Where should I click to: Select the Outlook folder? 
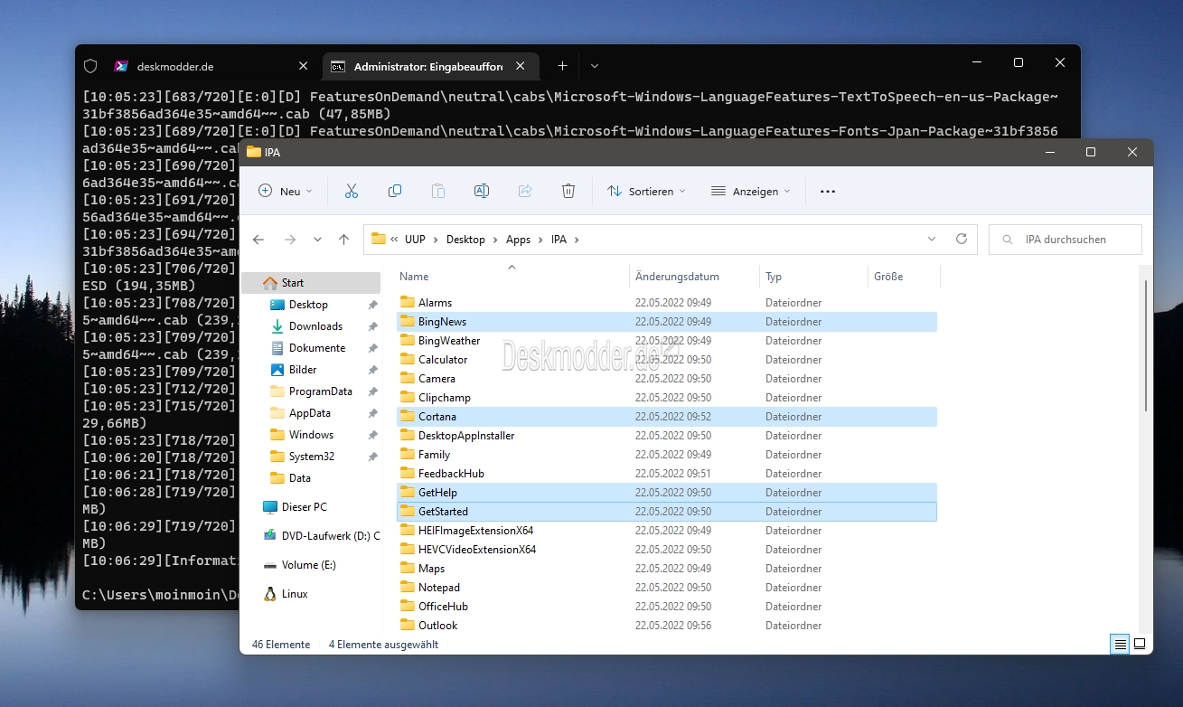click(x=437, y=625)
